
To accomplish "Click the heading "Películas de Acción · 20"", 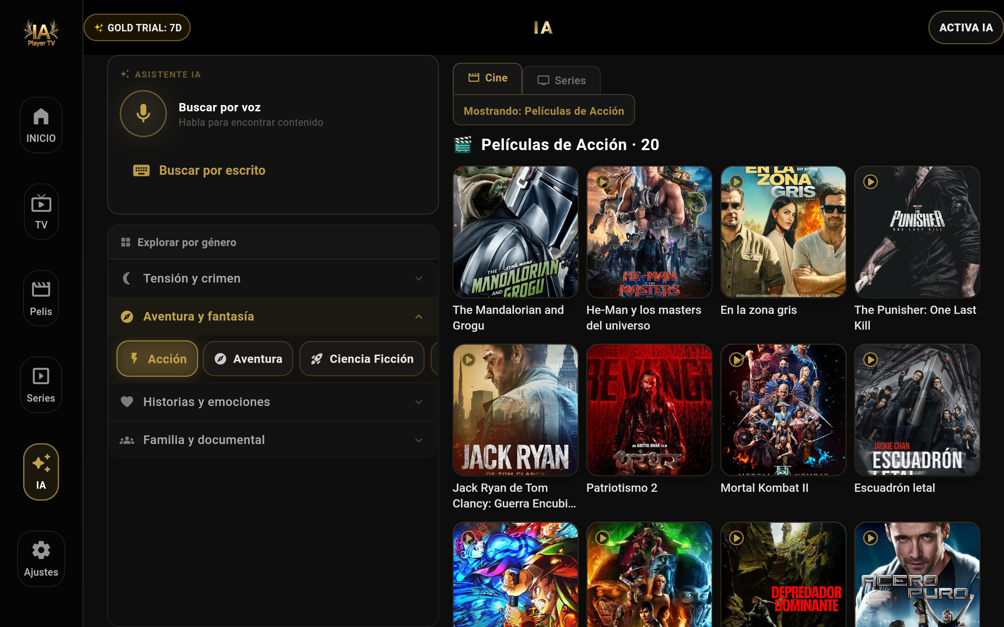I will point(570,145).
